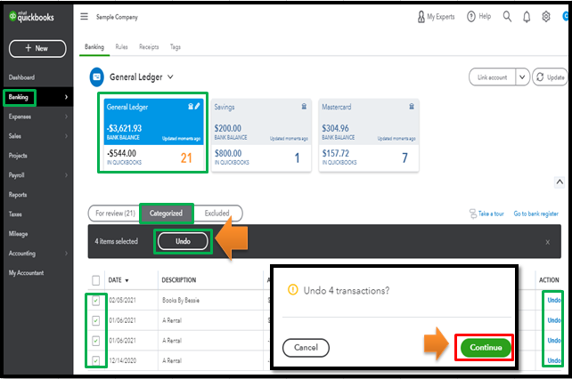The height and width of the screenshot is (379, 572).
Task: Select the Savings account card
Action: pos(261,135)
